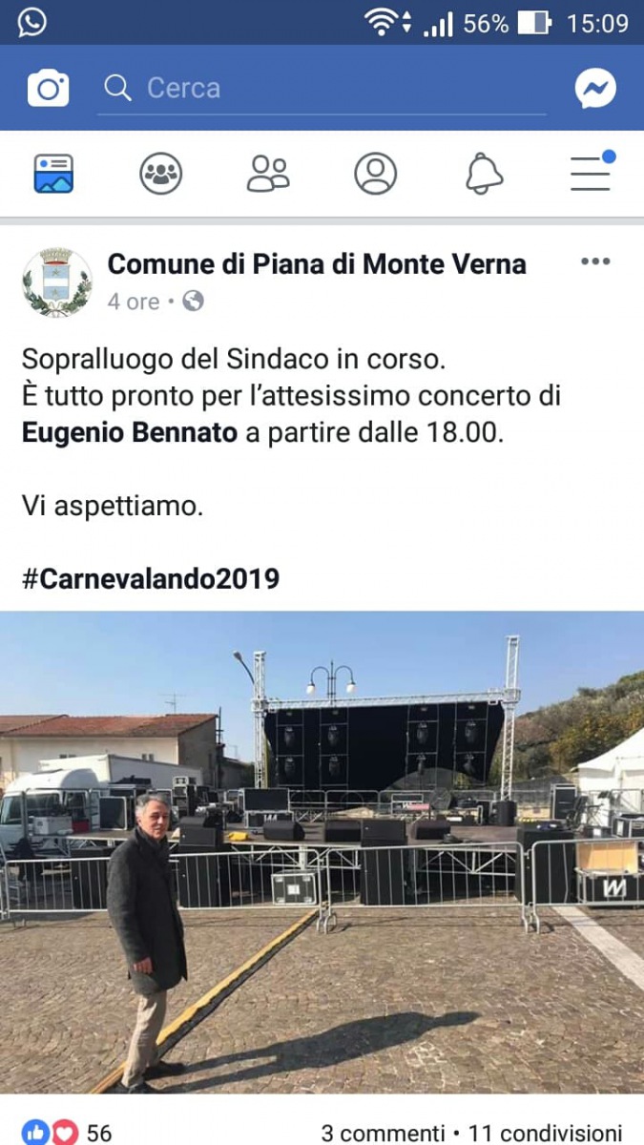Open Comune di Piana di Monte Verna page
644x1145 pixels.
(317, 263)
